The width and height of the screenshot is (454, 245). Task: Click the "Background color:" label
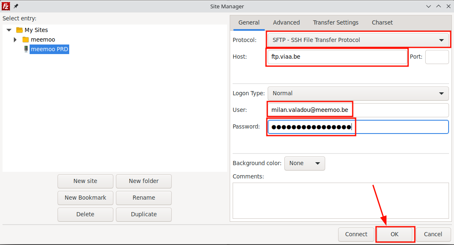click(257, 163)
